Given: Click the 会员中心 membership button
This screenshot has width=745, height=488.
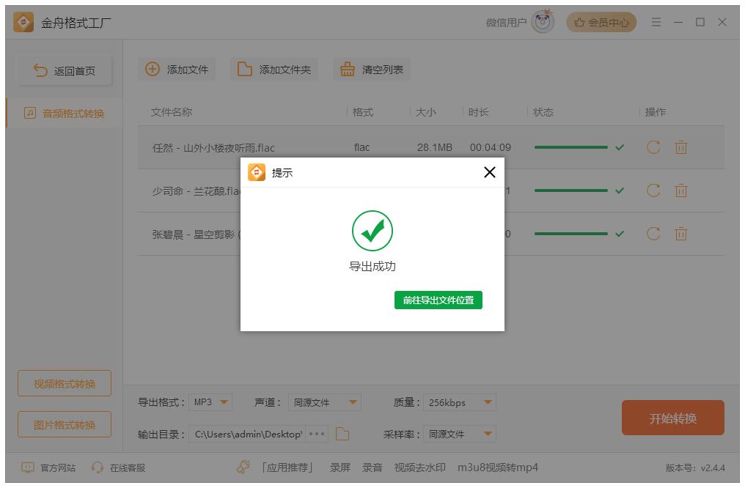Looking at the screenshot, I should point(601,21).
